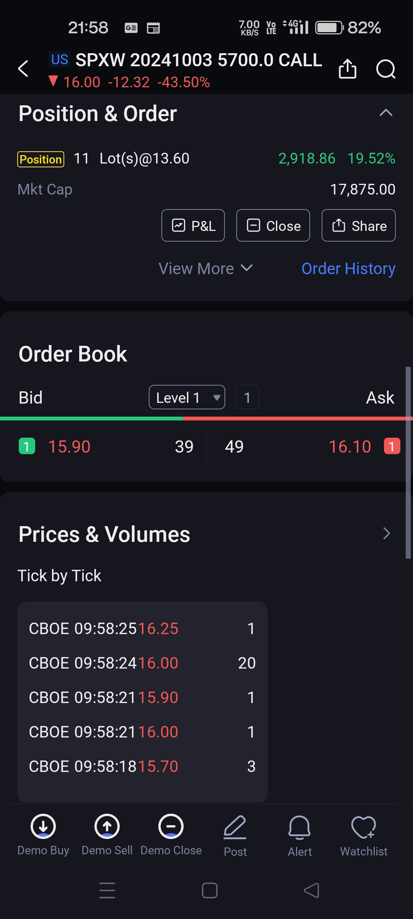413x919 pixels.
Task: Toggle the order book depth box
Action: (247, 397)
